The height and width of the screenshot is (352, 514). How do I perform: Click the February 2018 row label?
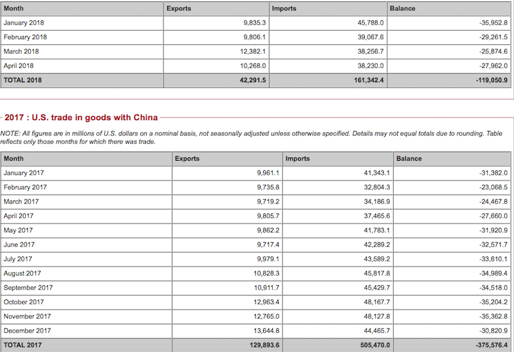click(x=25, y=37)
